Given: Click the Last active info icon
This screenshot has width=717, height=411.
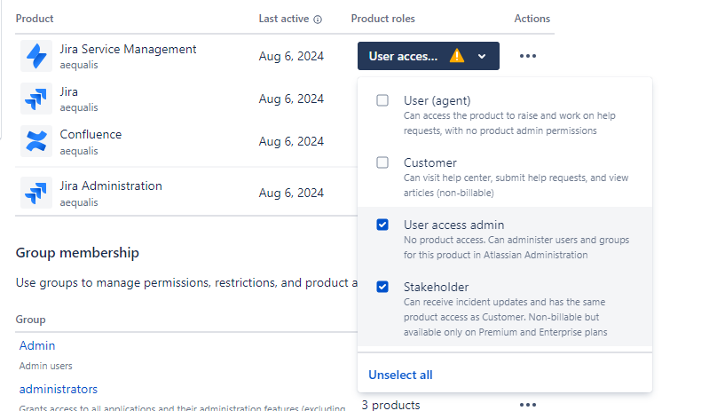Looking at the screenshot, I should pos(318,20).
